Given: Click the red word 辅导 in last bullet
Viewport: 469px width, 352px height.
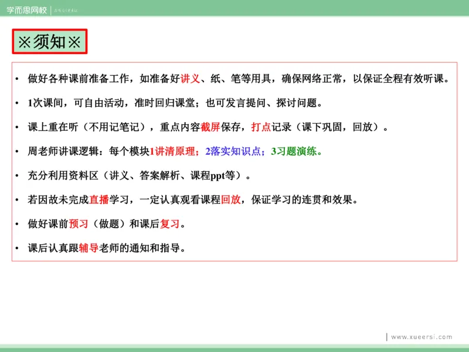Looking at the screenshot, I should point(89,248).
